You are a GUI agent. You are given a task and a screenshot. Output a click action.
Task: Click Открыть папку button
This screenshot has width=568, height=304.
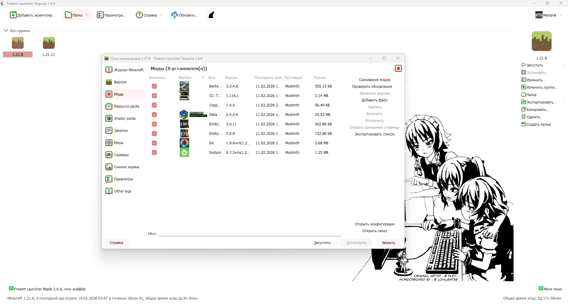coord(374,231)
